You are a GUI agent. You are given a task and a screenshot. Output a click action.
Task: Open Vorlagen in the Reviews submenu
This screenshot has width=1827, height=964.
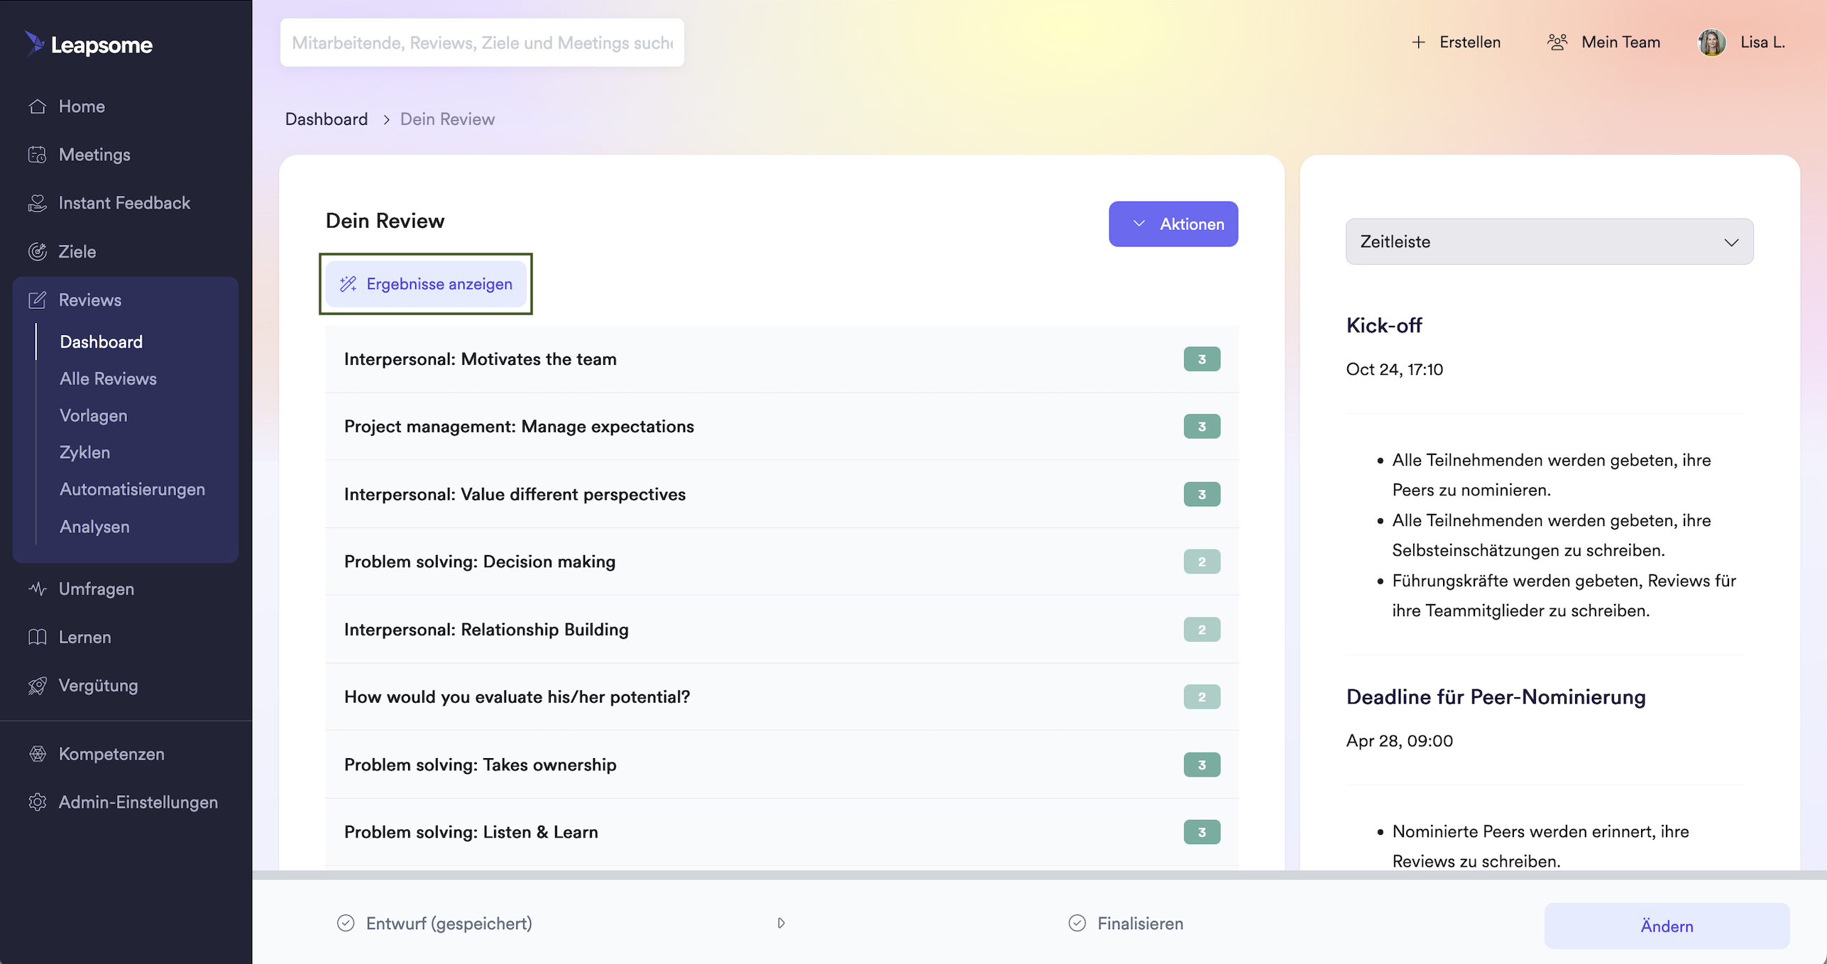(94, 415)
